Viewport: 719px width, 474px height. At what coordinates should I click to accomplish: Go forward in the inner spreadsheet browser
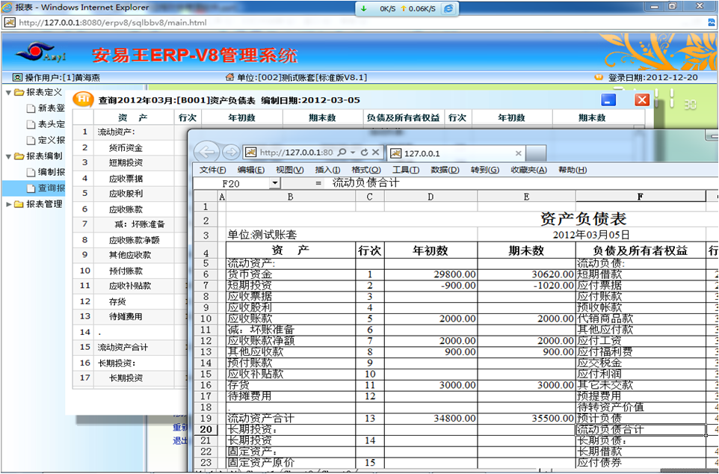tap(231, 153)
